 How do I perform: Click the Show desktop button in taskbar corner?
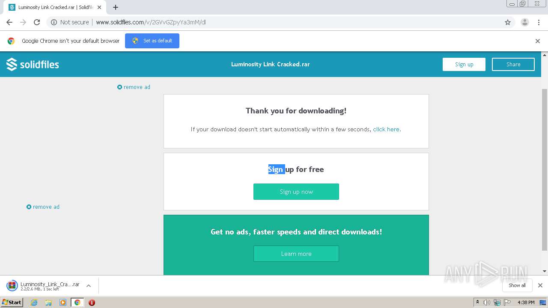click(x=544, y=302)
